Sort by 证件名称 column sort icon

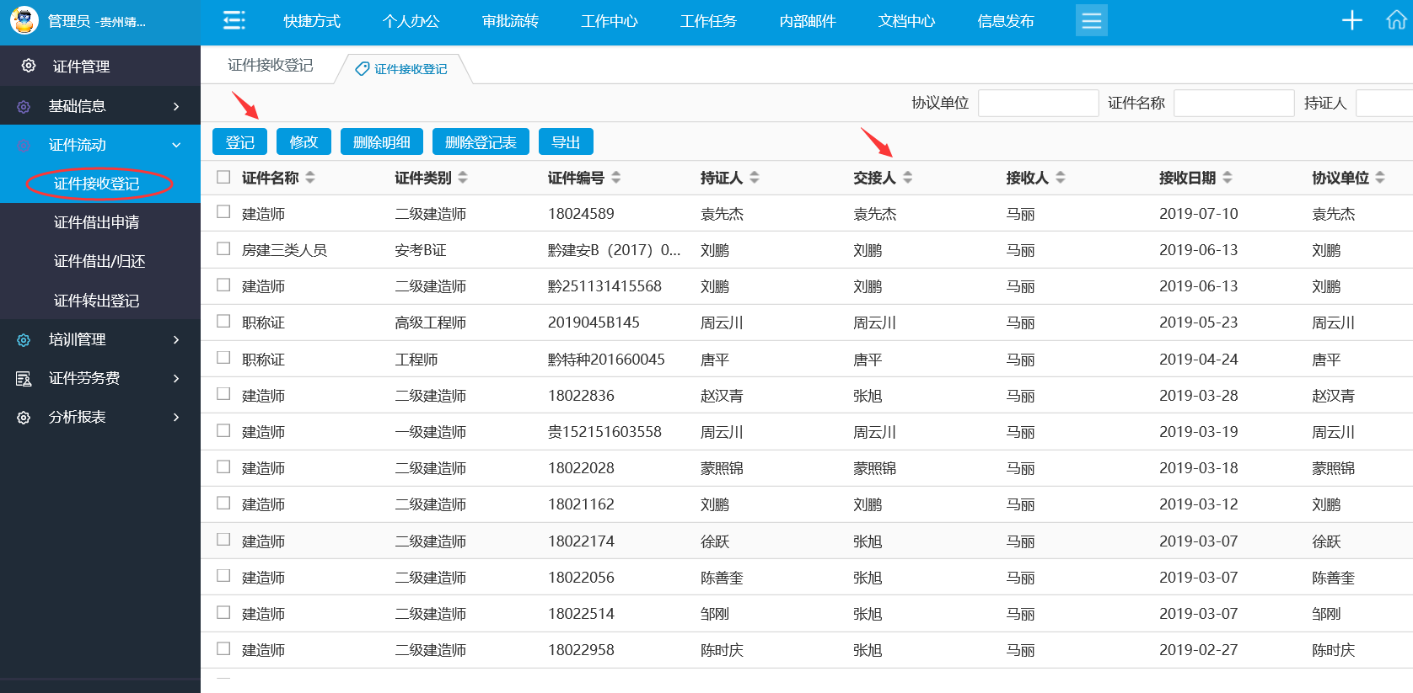(x=310, y=178)
